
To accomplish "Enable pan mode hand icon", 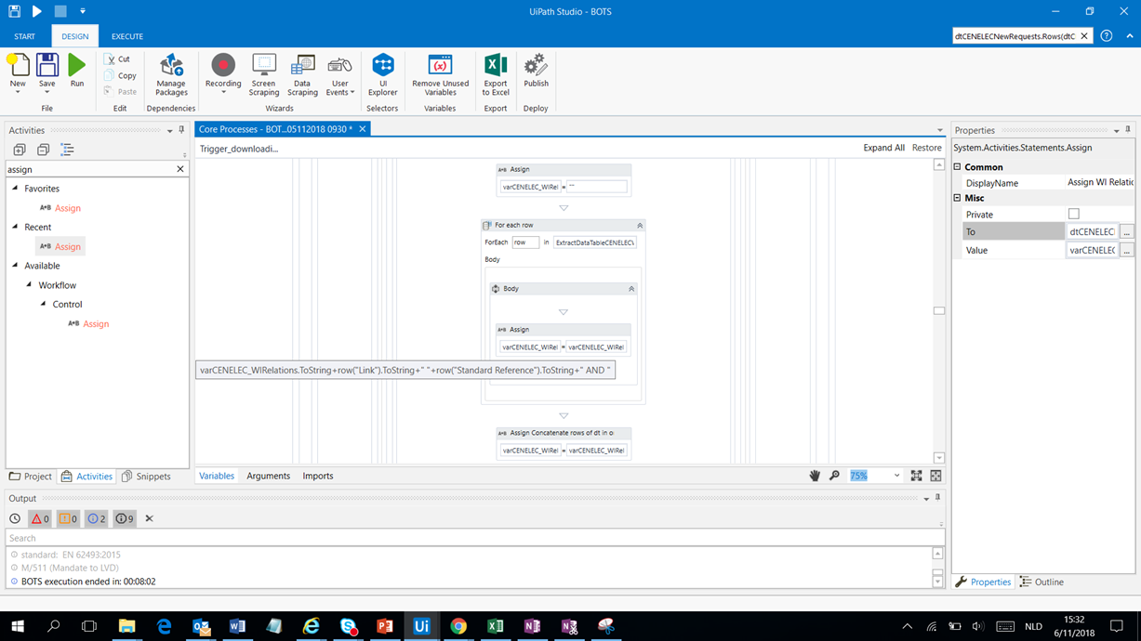I will click(x=815, y=476).
